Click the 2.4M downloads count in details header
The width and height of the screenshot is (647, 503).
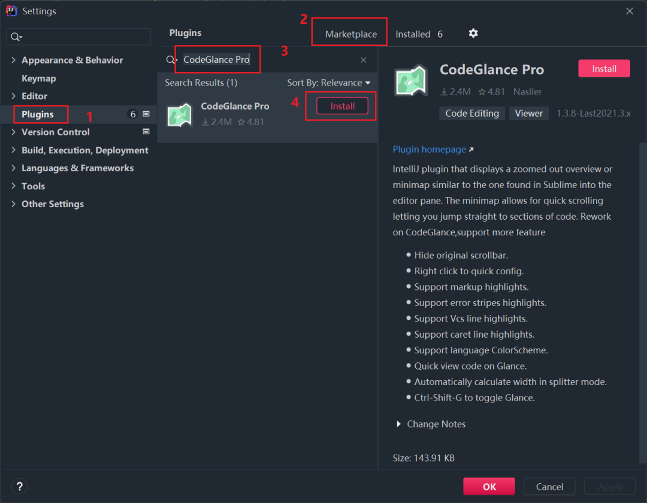tap(455, 92)
